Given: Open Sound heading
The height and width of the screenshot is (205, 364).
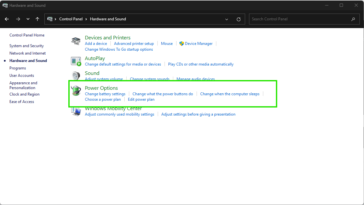Looking at the screenshot, I should [x=92, y=73].
